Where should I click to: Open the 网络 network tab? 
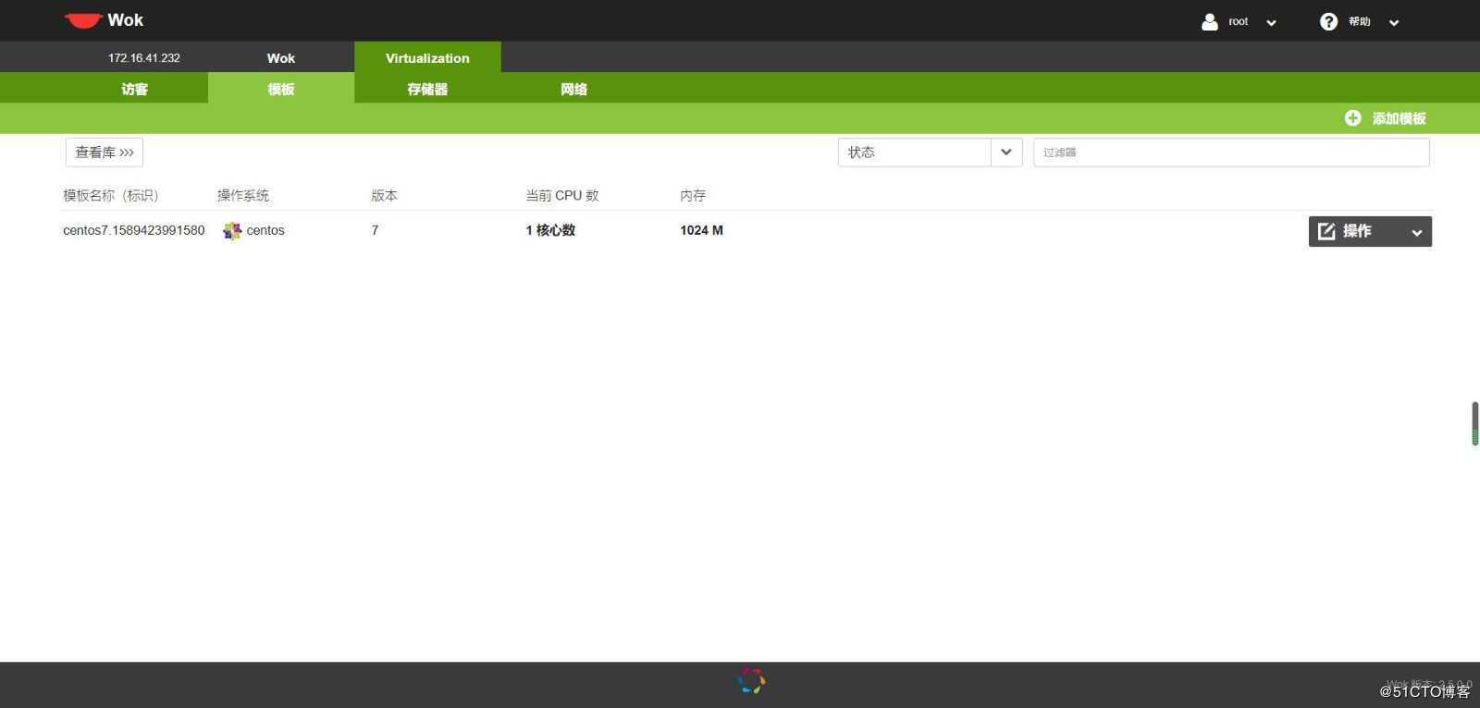pos(573,89)
